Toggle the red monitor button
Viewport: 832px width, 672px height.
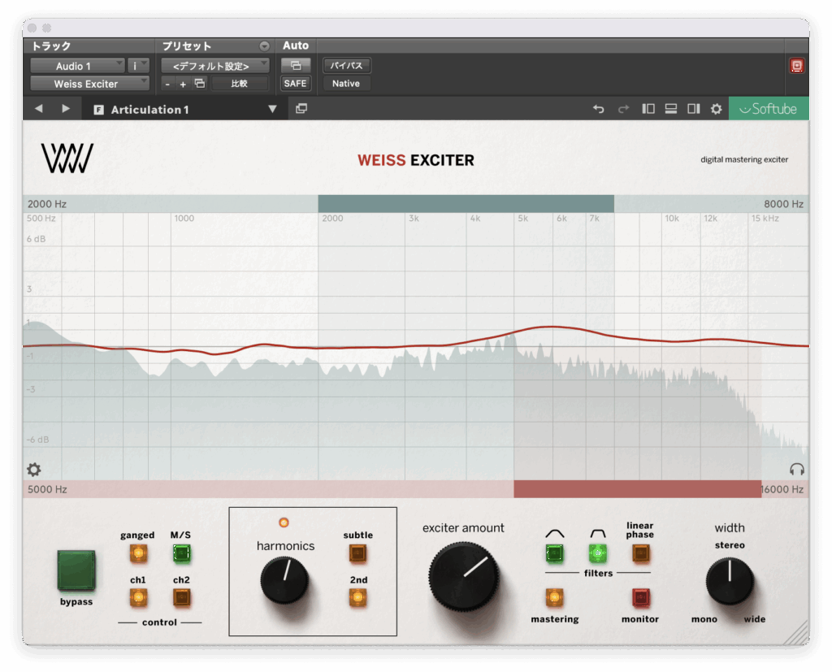(640, 598)
